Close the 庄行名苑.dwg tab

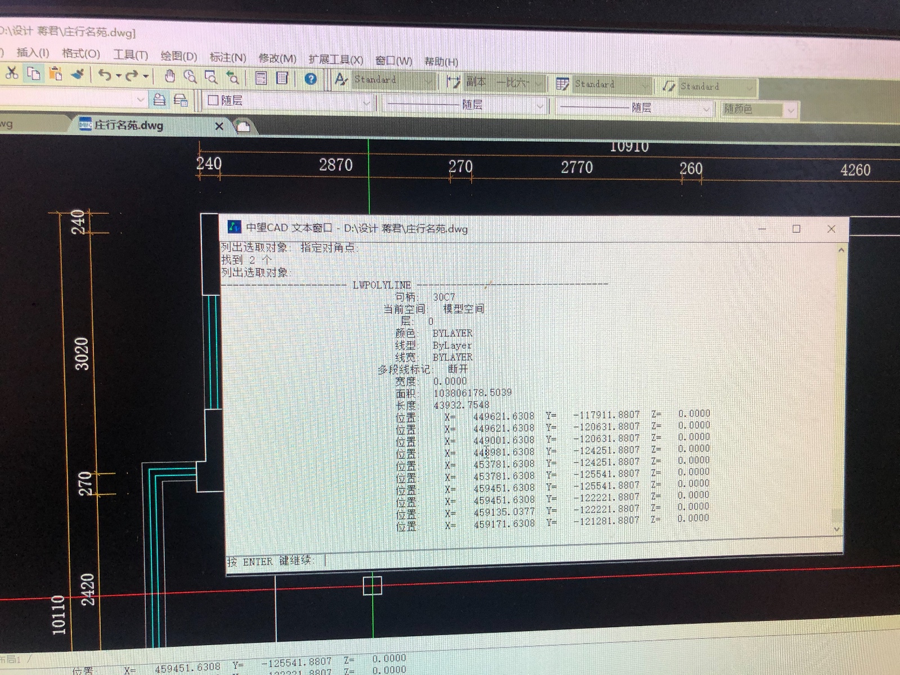pyautogui.click(x=219, y=127)
